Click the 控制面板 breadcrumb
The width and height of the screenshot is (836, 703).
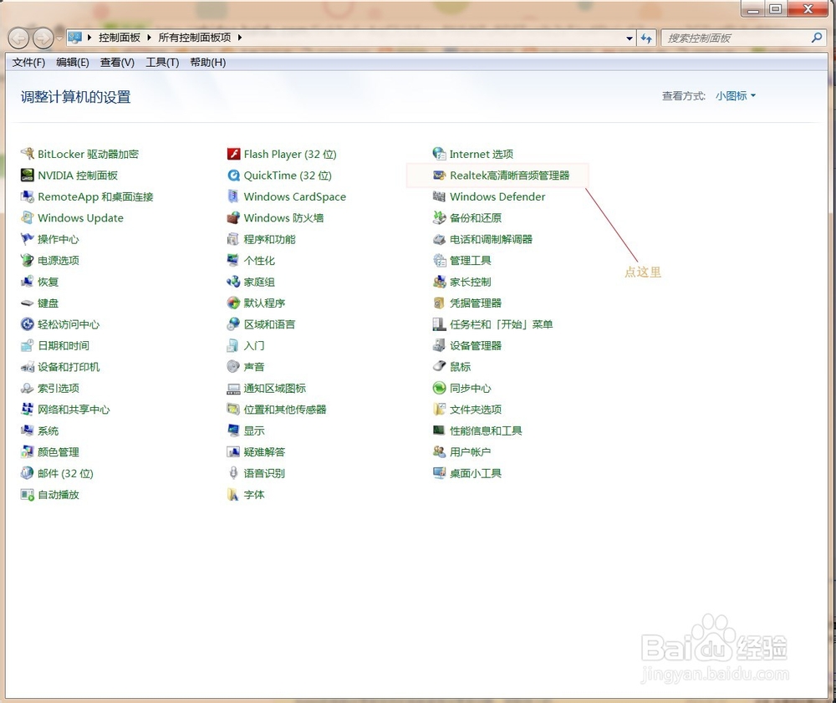(x=120, y=38)
